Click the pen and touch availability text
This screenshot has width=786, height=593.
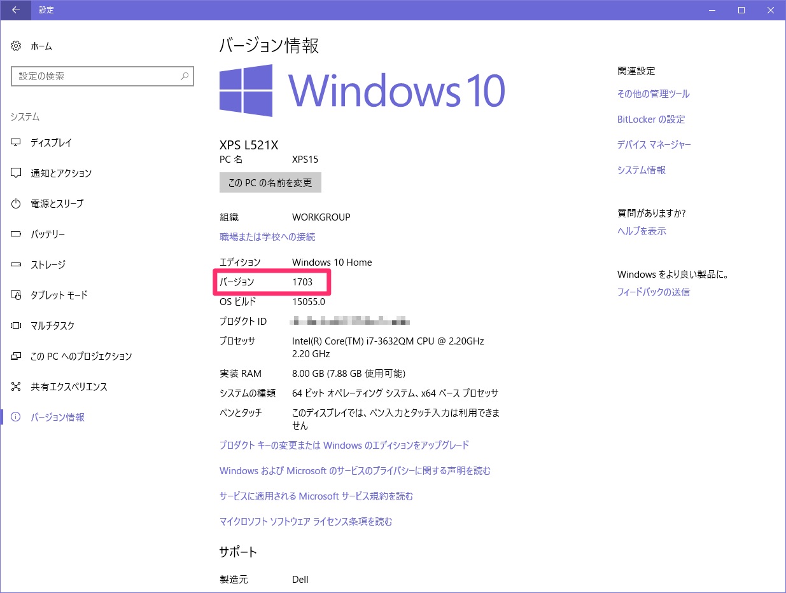[396, 419]
